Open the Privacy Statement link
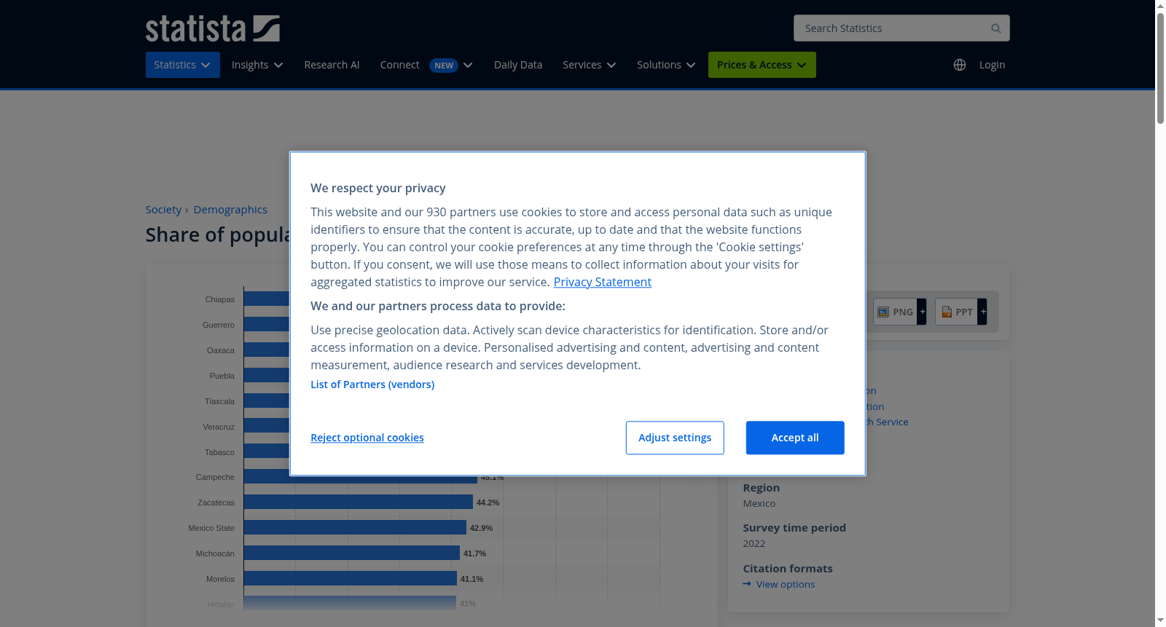Image resolution: width=1166 pixels, height=627 pixels. 603,282
